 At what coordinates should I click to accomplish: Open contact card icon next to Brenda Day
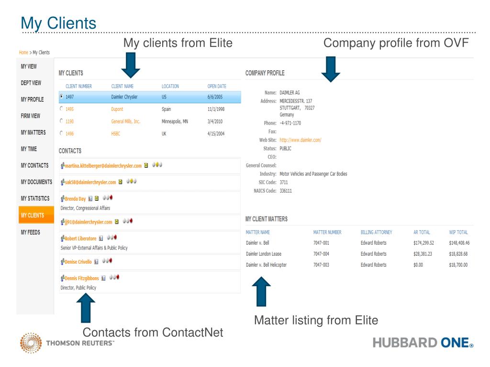90,198
